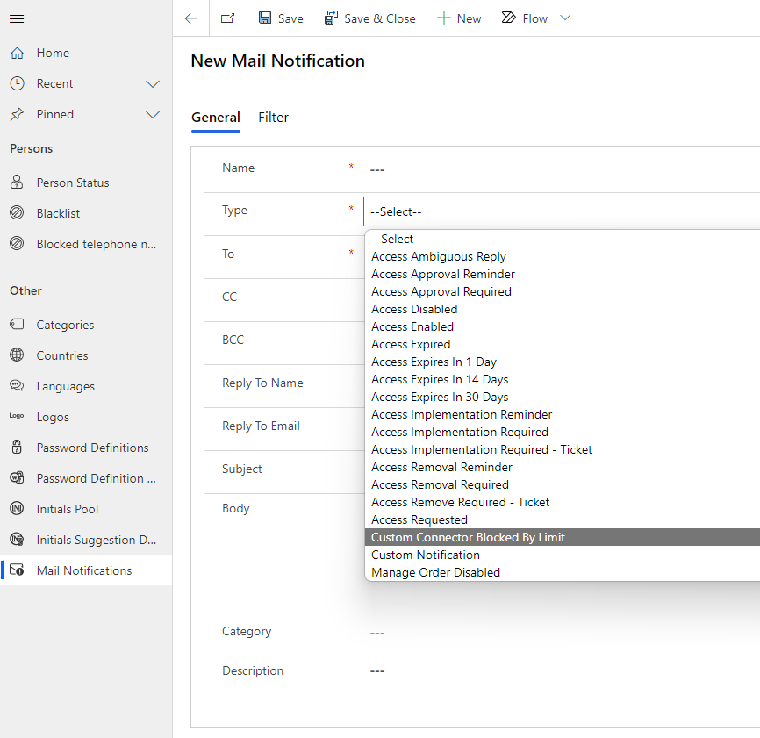760x738 pixels.
Task: Click the Type select combo box
Action: click(x=562, y=211)
